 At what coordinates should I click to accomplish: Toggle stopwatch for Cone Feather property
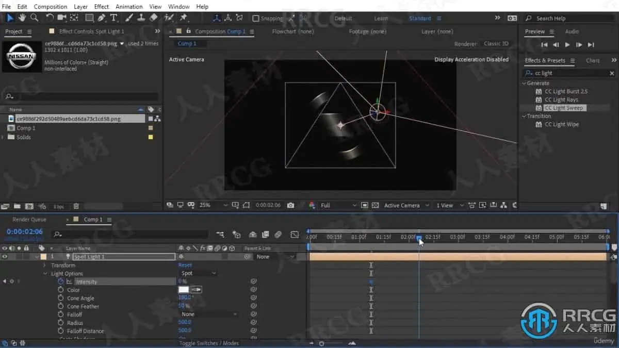pyautogui.click(x=61, y=306)
